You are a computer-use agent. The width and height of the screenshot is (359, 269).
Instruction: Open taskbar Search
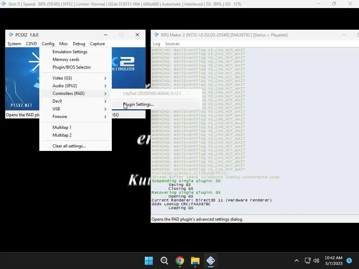tap(164, 261)
